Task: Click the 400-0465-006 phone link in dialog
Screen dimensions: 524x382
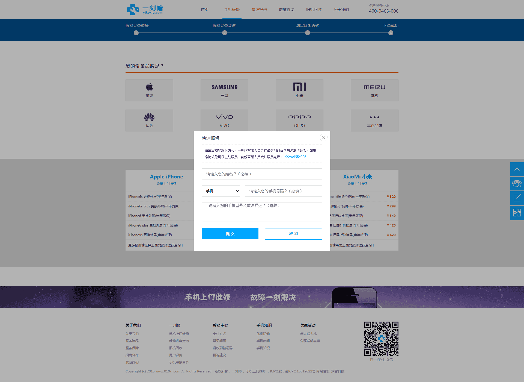Action: tap(295, 157)
